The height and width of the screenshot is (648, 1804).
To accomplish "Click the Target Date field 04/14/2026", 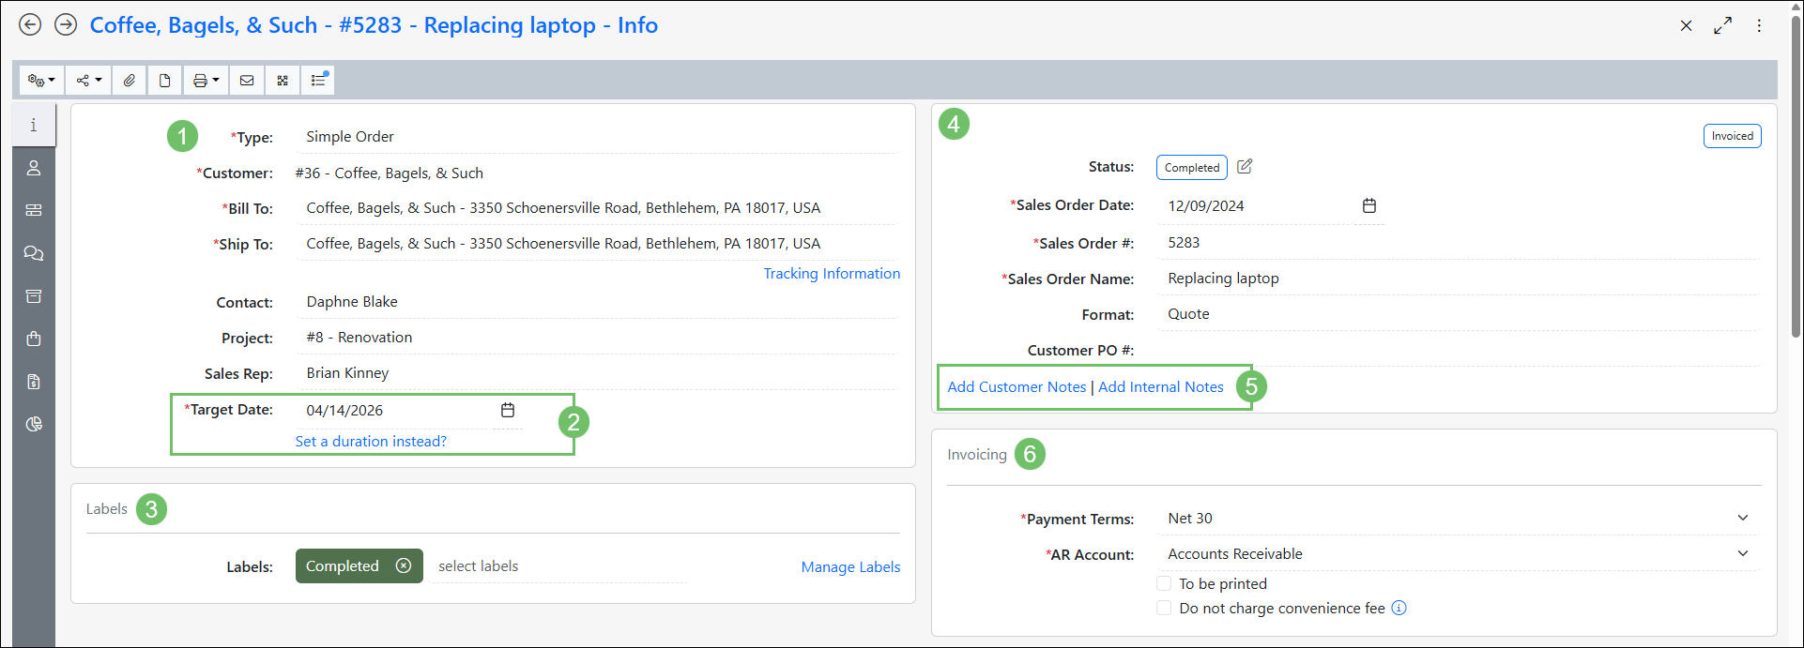I will [394, 411].
